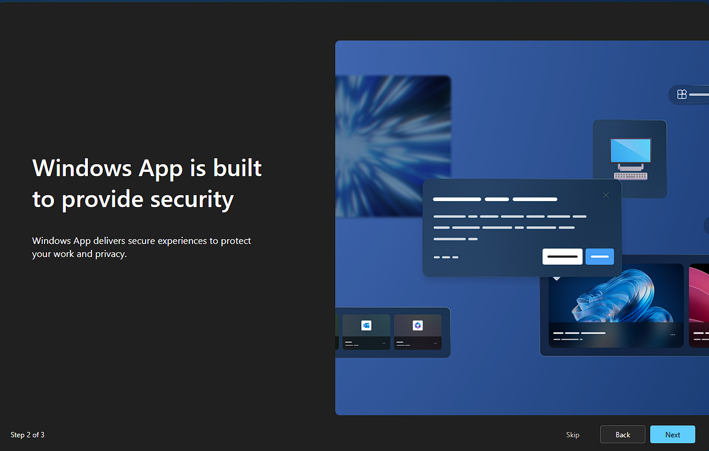Click the desktop monitor icon in illustration
Viewport: 709px width, 451px height.
tap(630, 158)
